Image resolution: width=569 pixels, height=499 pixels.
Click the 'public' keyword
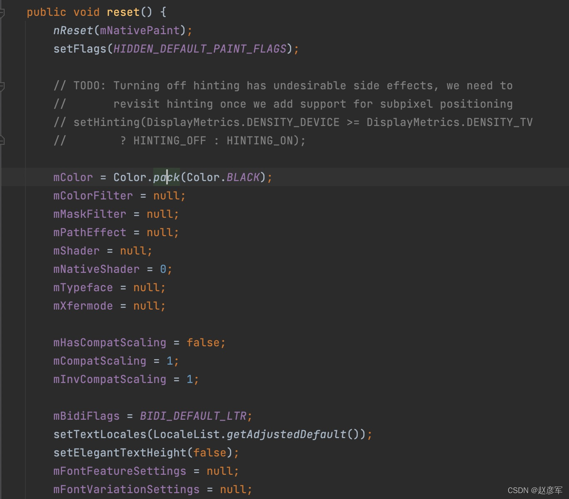pyautogui.click(x=46, y=12)
